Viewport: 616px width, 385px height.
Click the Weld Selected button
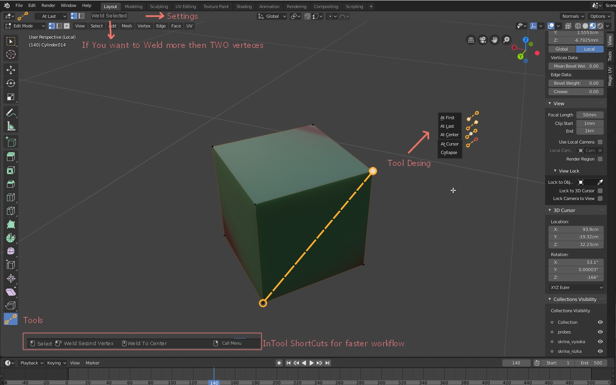pyautogui.click(x=109, y=16)
